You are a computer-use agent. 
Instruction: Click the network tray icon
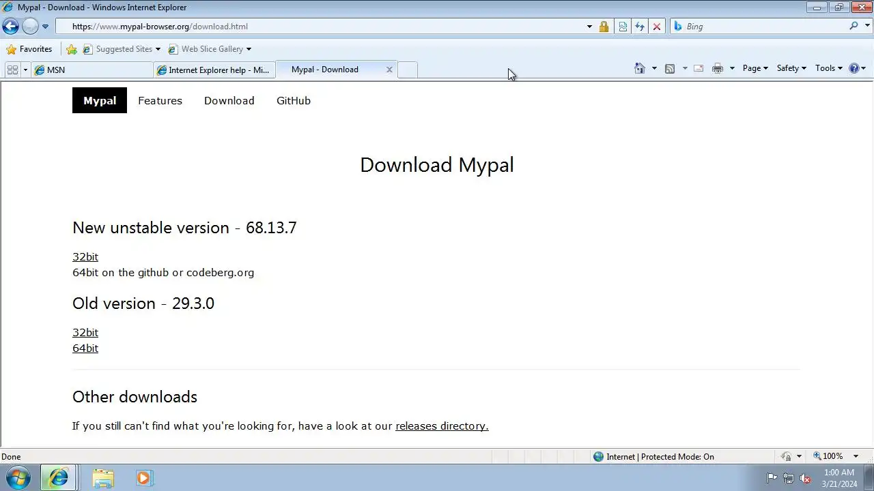789,478
